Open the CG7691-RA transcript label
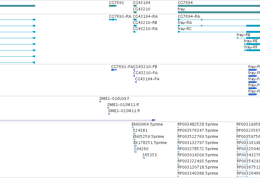This screenshot has width=260, height=178. click(x=120, y=17)
